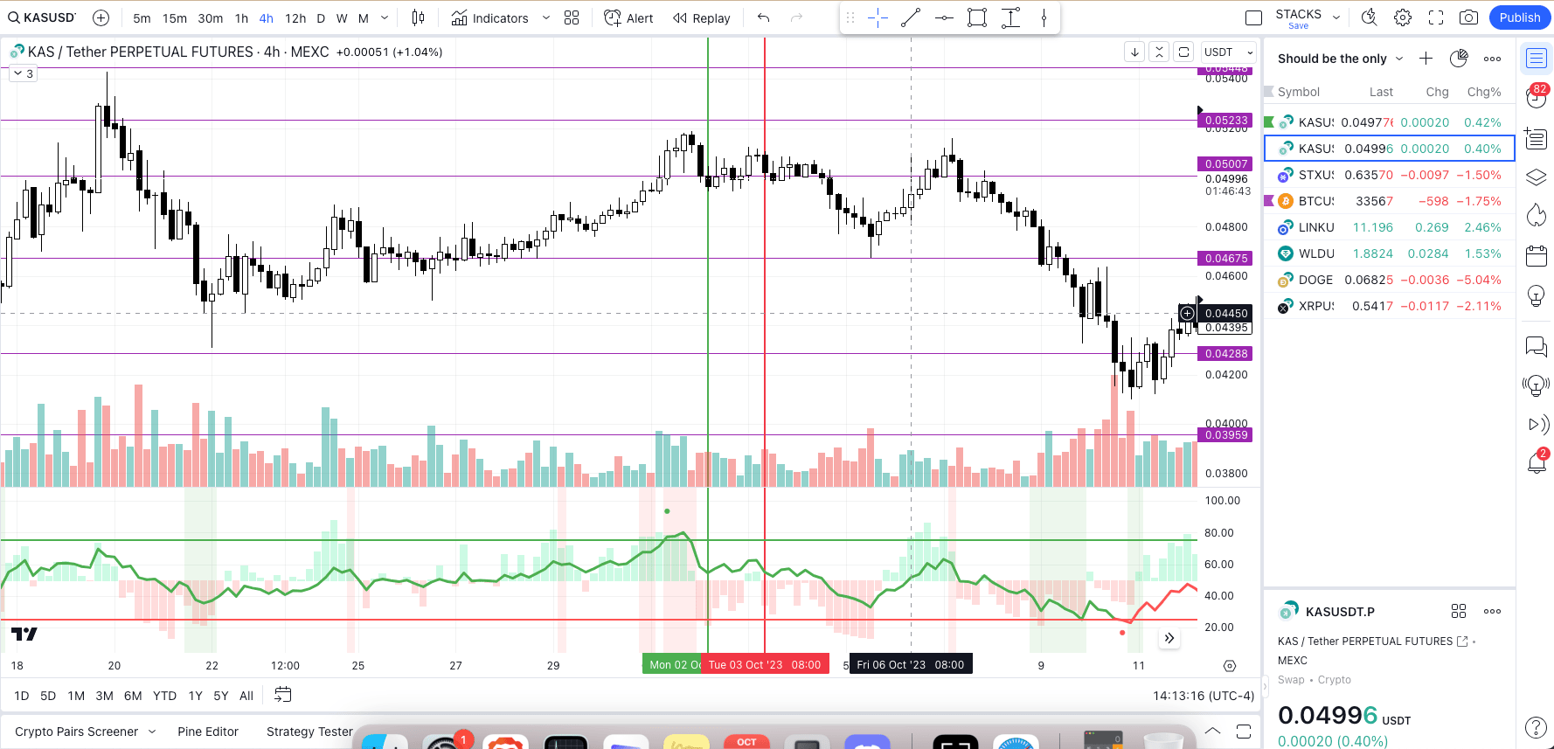Set chart range to 1D
Screen dimensions: 1554x749
(22, 696)
